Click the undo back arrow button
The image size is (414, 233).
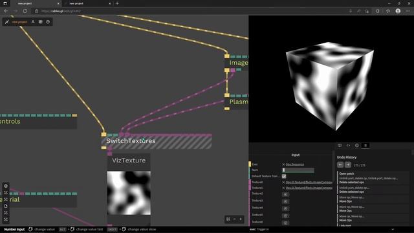click(x=340, y=165)
